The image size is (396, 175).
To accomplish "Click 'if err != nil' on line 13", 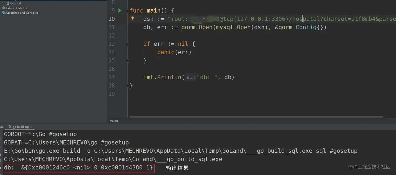I will pos(166,44).
